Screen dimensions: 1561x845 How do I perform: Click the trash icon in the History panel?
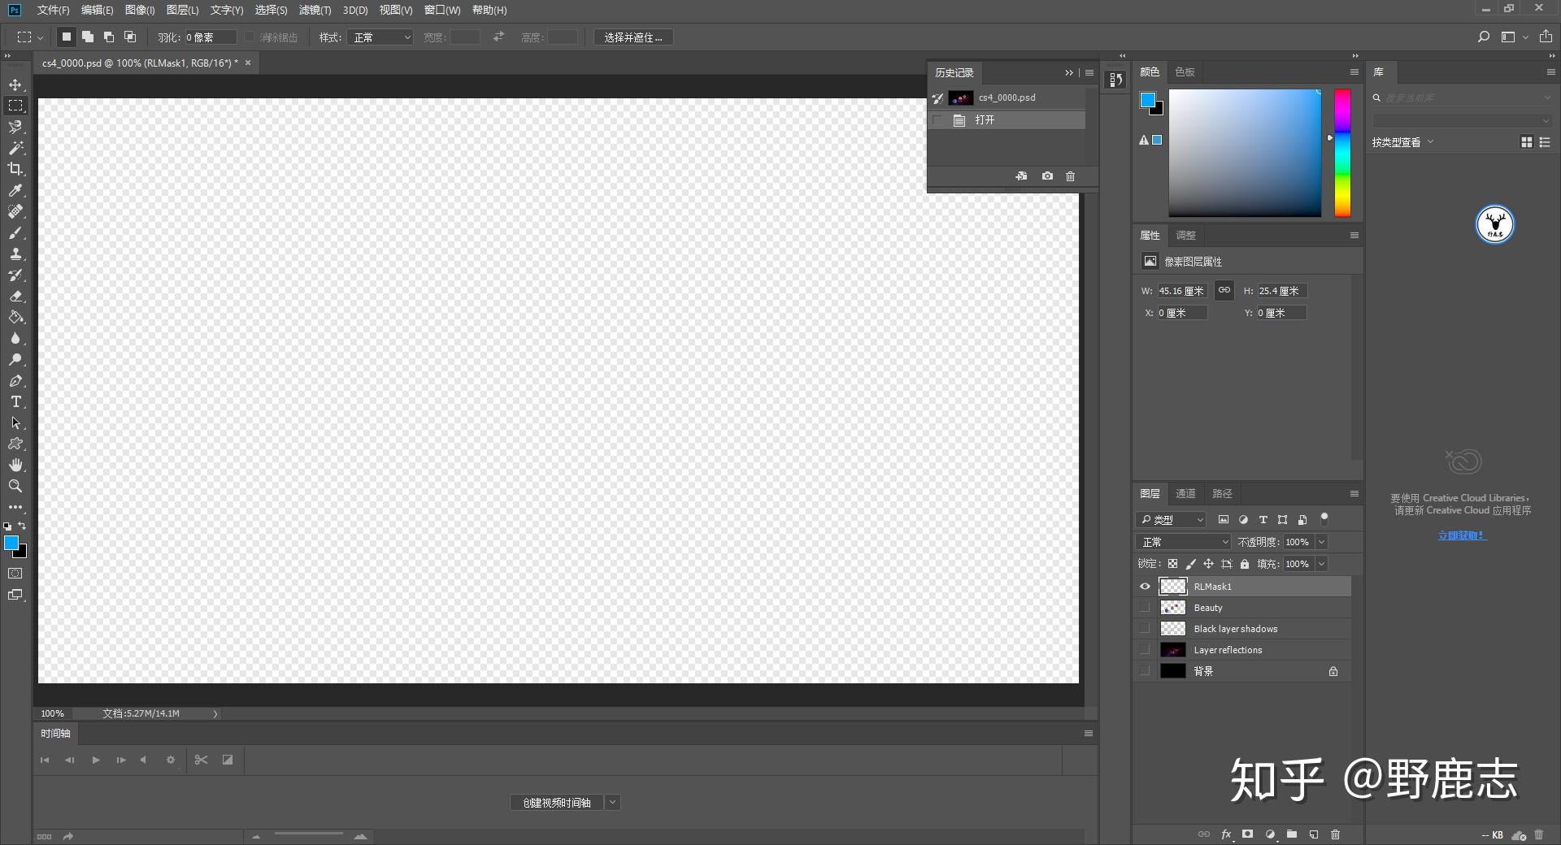(x=1070, y=176)
